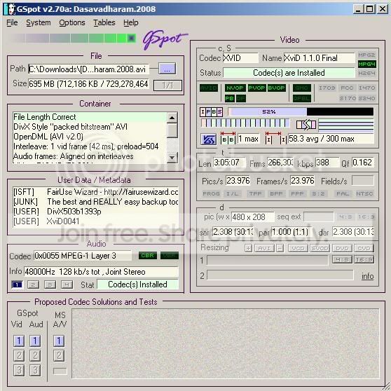Click the Resizing plus button
The height and width of the screenshot is (391, 391).
[x=248, y=248]
